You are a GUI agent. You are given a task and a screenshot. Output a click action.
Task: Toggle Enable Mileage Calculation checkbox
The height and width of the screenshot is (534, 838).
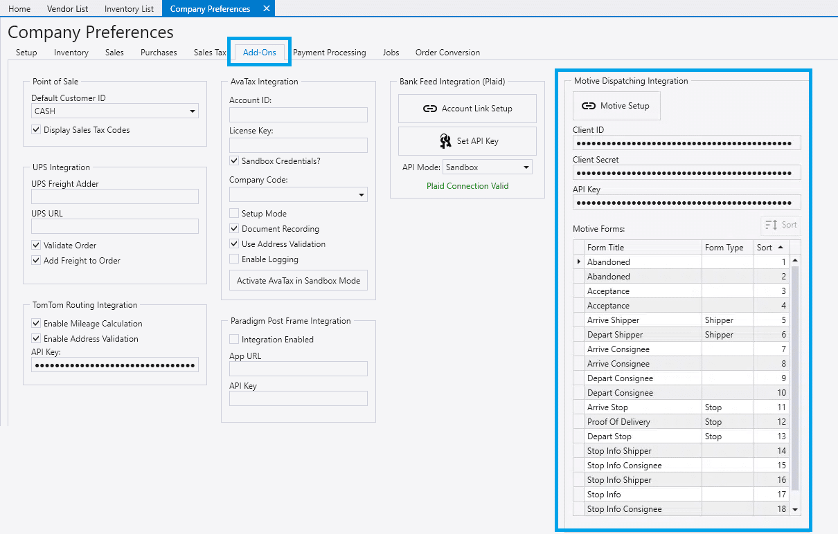36,324
